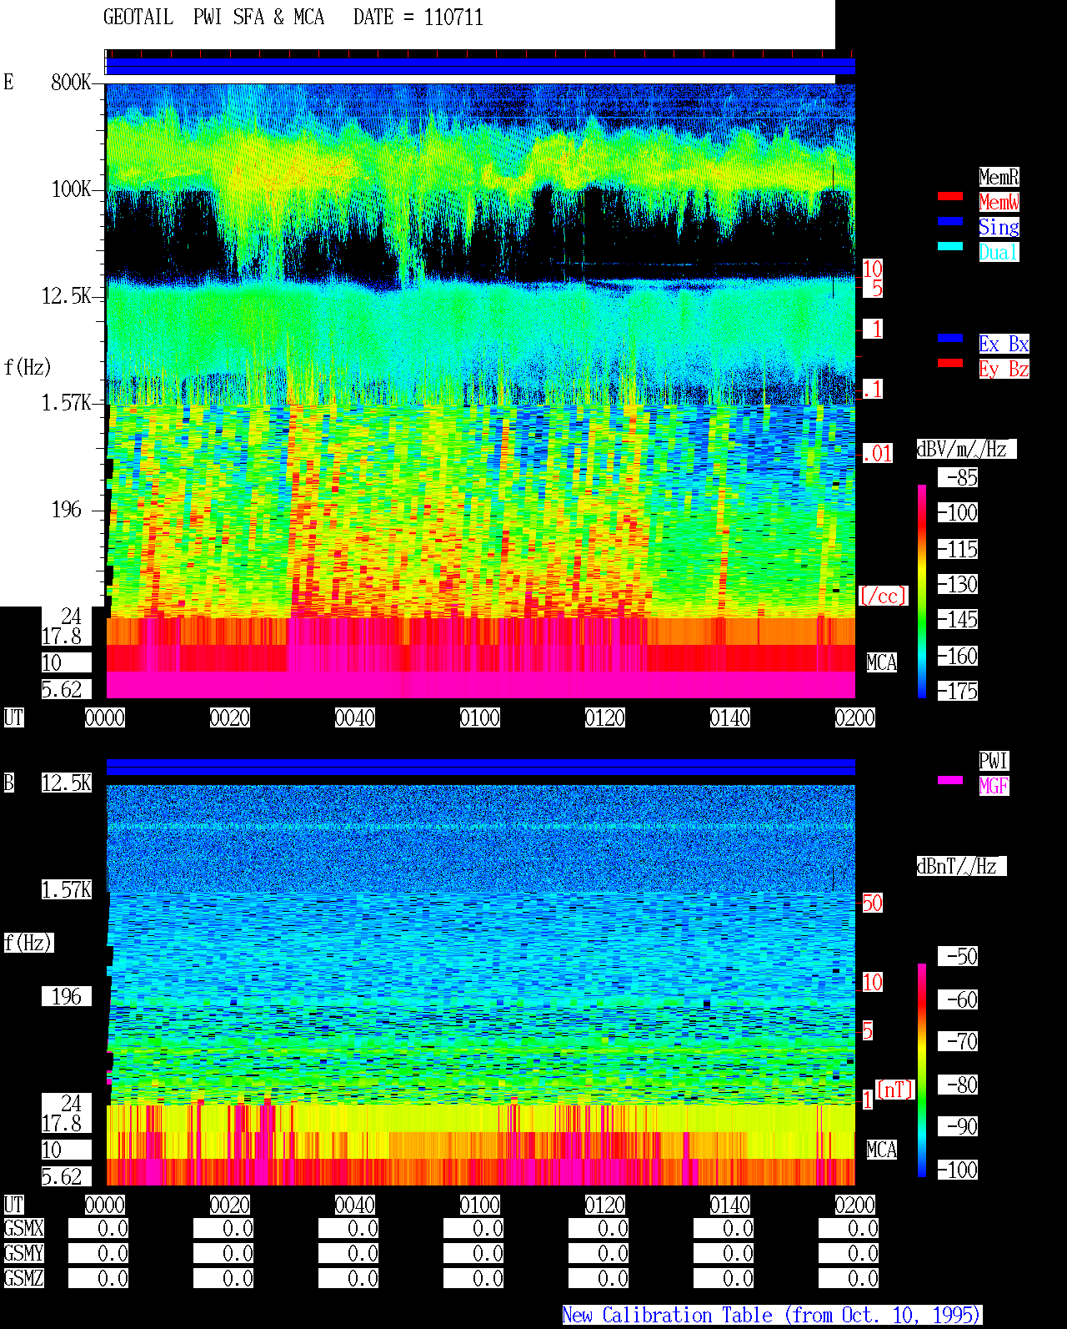
Task: Click the dBV/m/√Hz color scale bar
Action: tap(922, 591)
